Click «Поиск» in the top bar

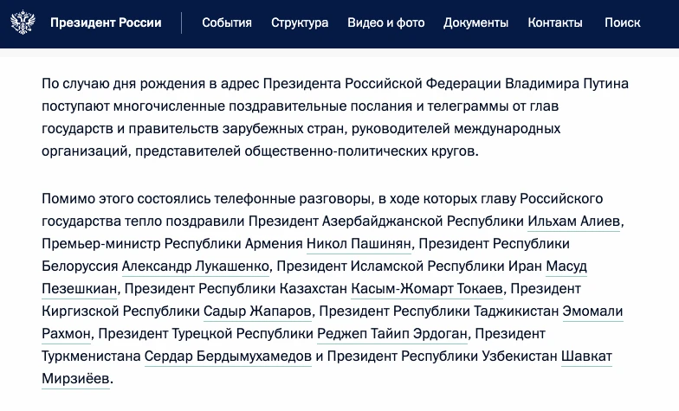(x=622, y=22)
